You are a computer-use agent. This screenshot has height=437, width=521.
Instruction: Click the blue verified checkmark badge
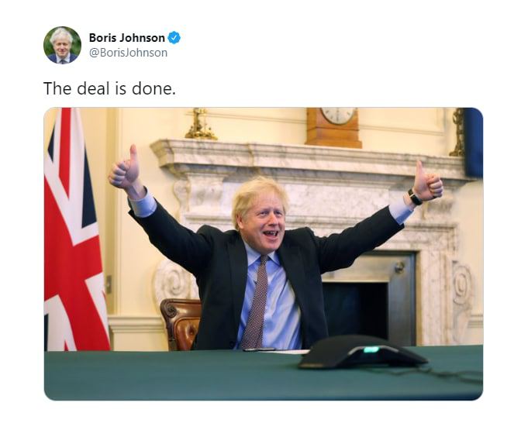pyautogui.click(x=174, y=37)
